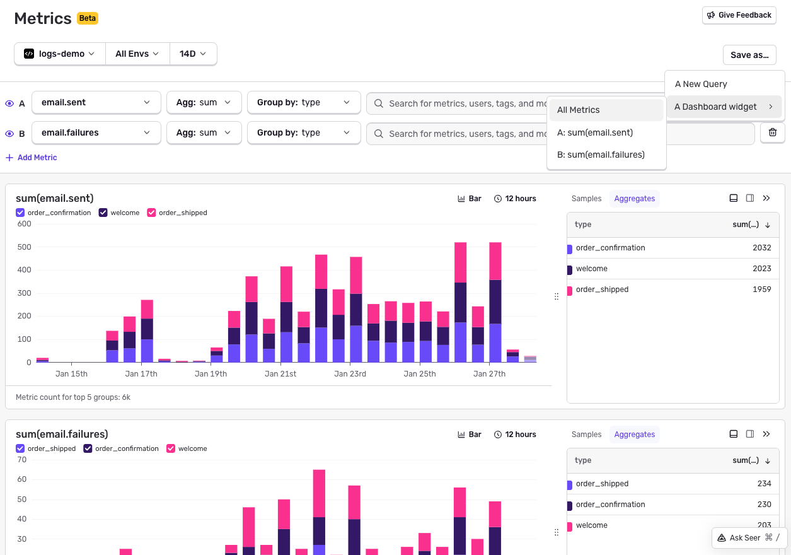
Task: Open the logs-demo project selector
Action: [x=60, y=54]
